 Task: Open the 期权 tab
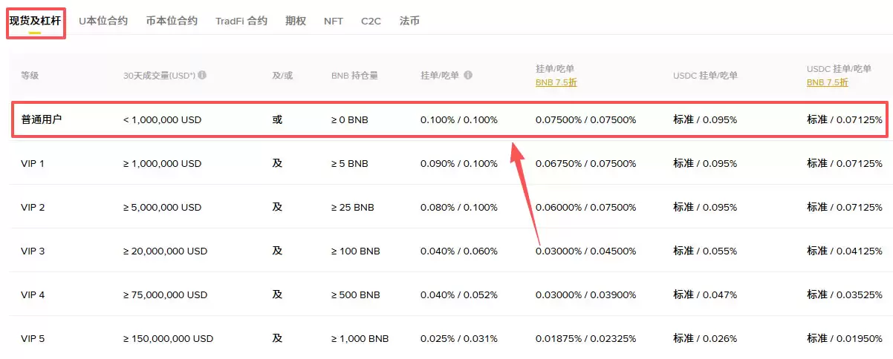click(296, 21)
